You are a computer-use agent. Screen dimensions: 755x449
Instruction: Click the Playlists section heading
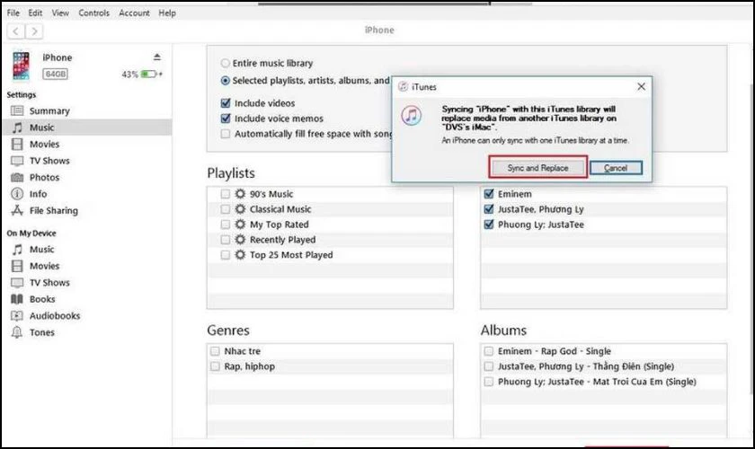point(231,172)
